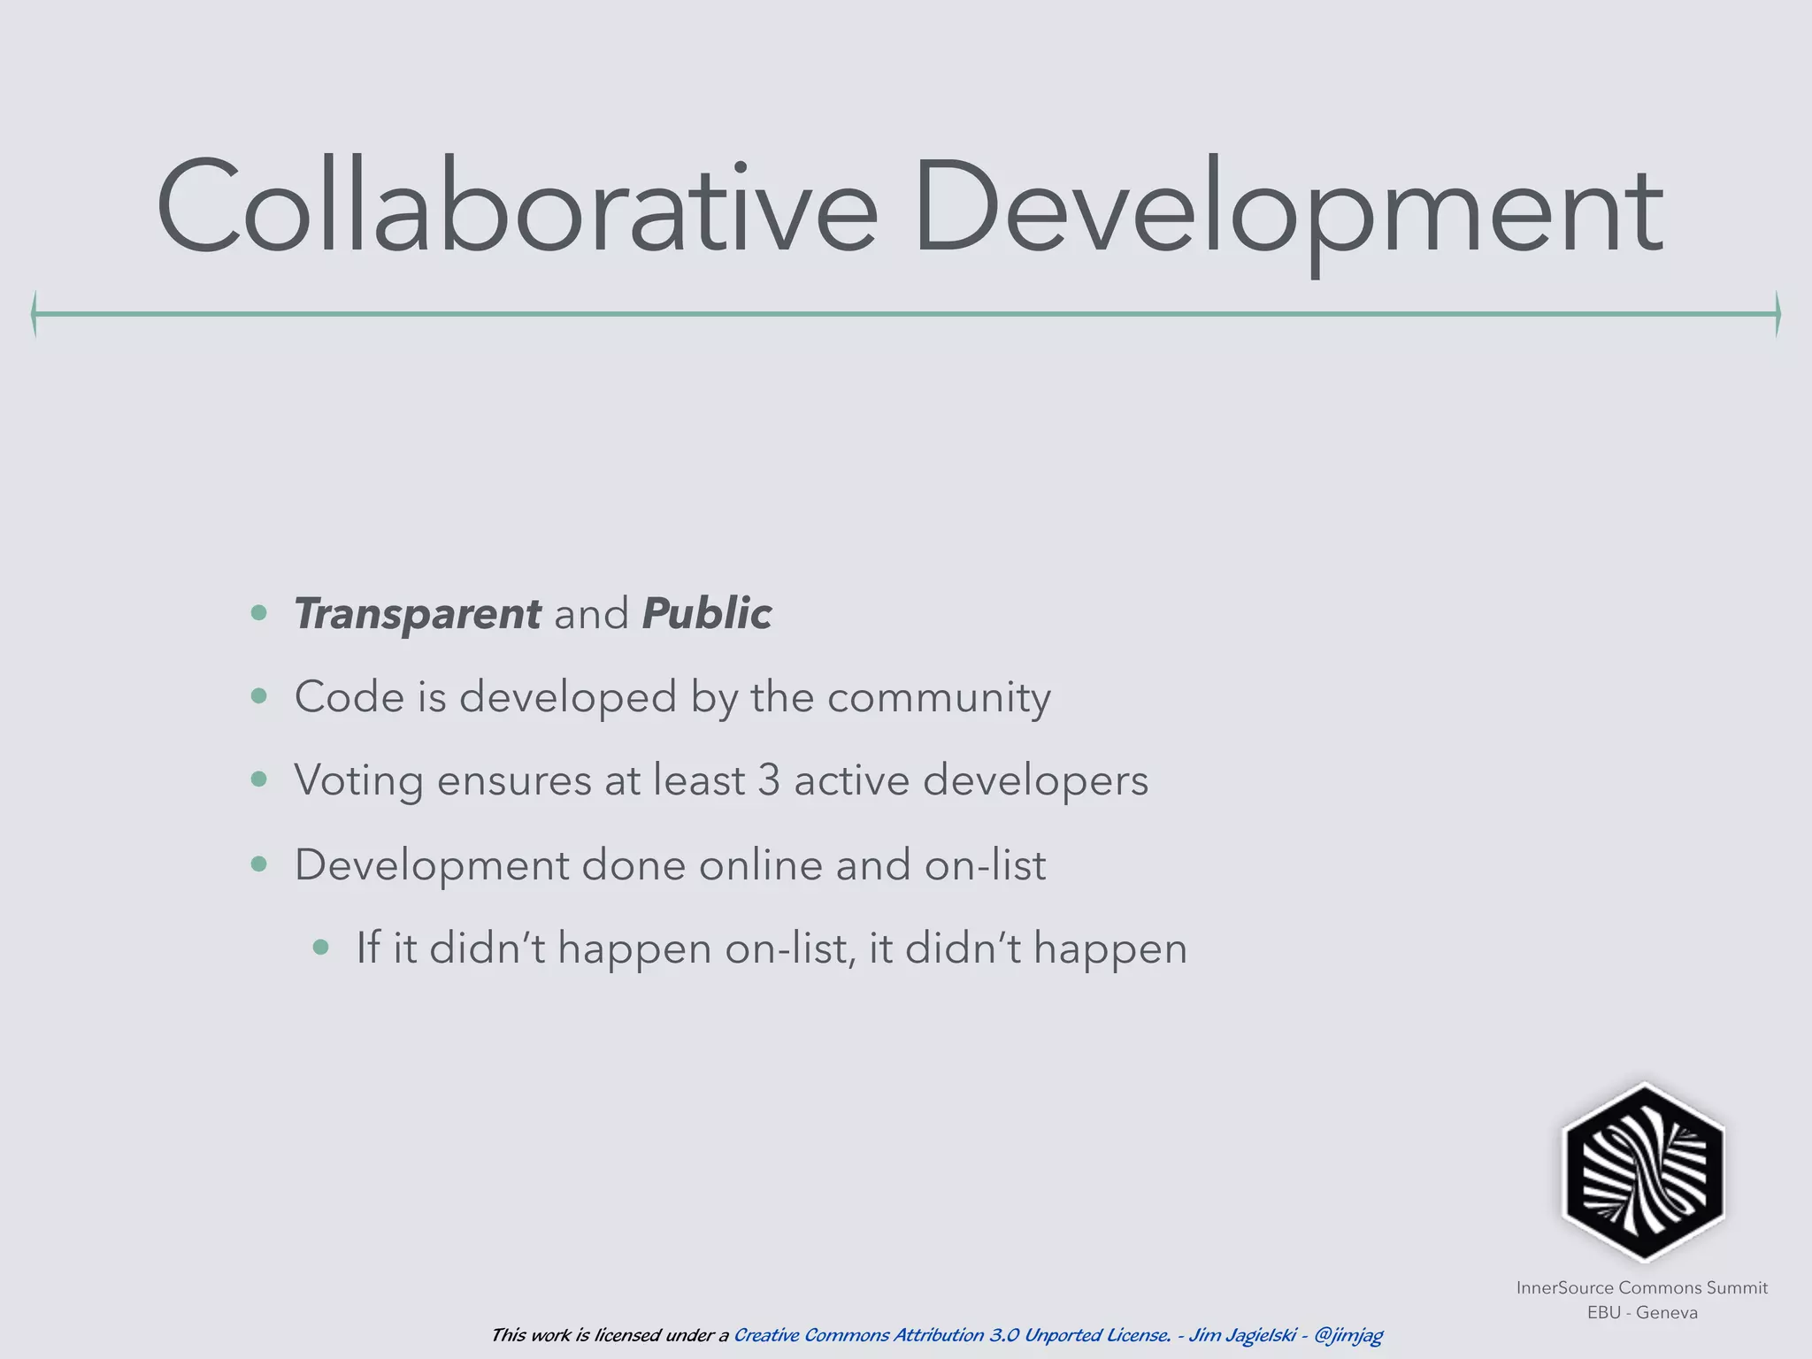Click the left arrowhead of the divider line
This screenshot has width=1812, height=1359.
[x=35, y=313]
